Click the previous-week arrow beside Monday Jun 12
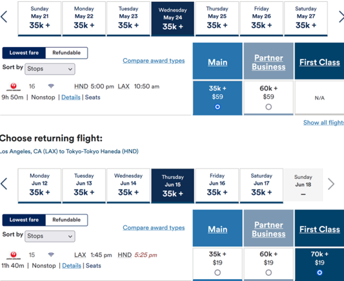344x281 pixels. click(4, 183)
